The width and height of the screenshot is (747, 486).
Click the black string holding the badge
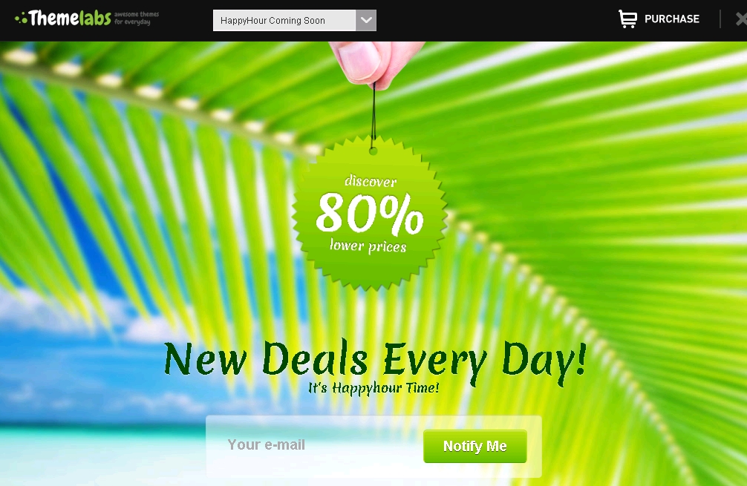373,112
